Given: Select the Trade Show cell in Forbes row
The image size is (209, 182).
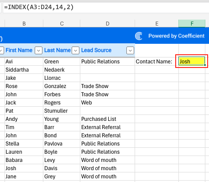Looking at the screenshot, I should [108, 94].
